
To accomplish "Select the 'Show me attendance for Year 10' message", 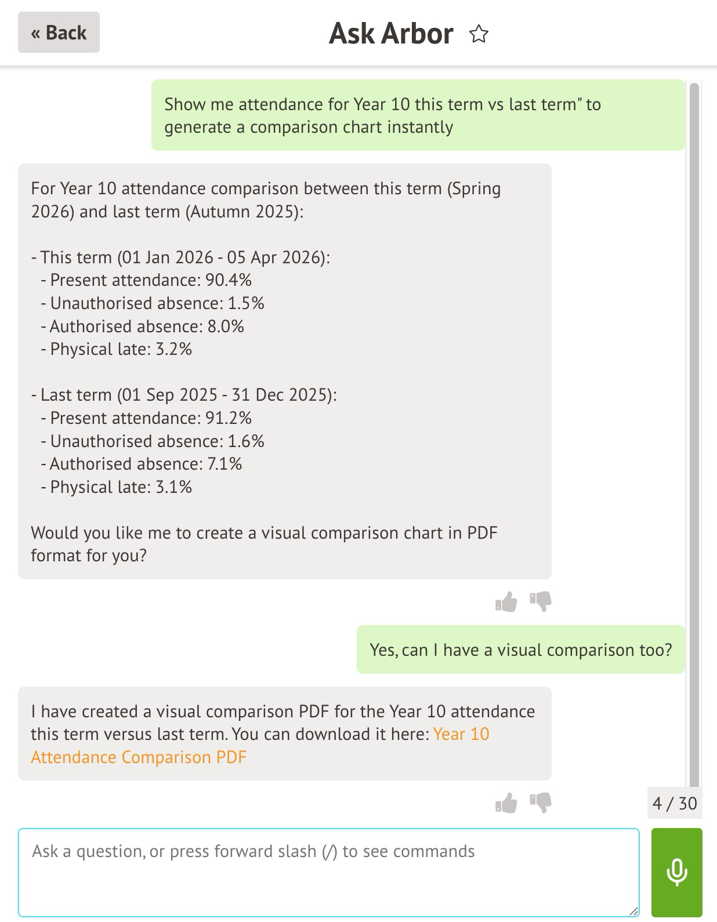I will (x=418, y=115).
